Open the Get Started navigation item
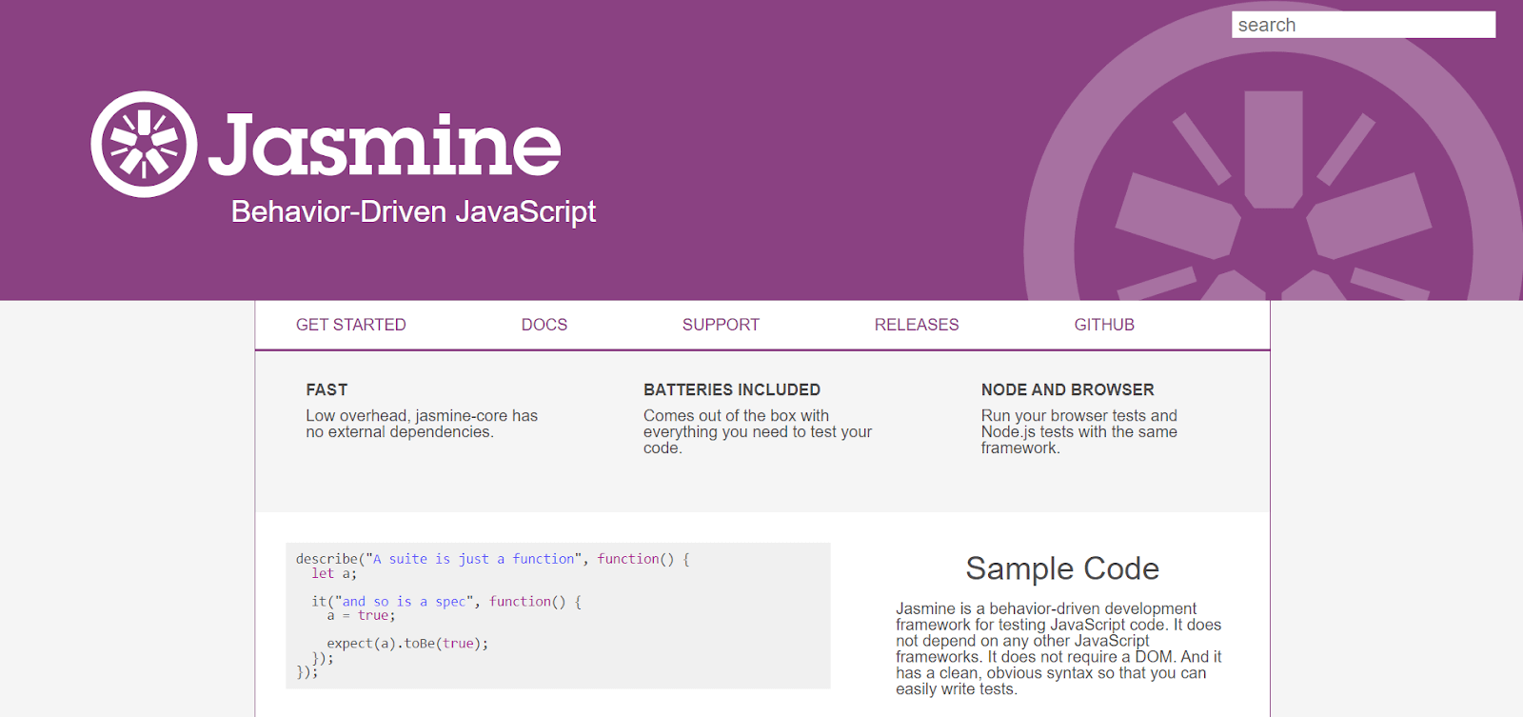 [350, 325]
